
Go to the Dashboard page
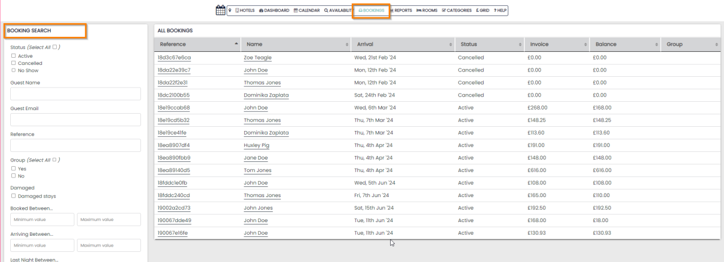click(x=274, y=11)
